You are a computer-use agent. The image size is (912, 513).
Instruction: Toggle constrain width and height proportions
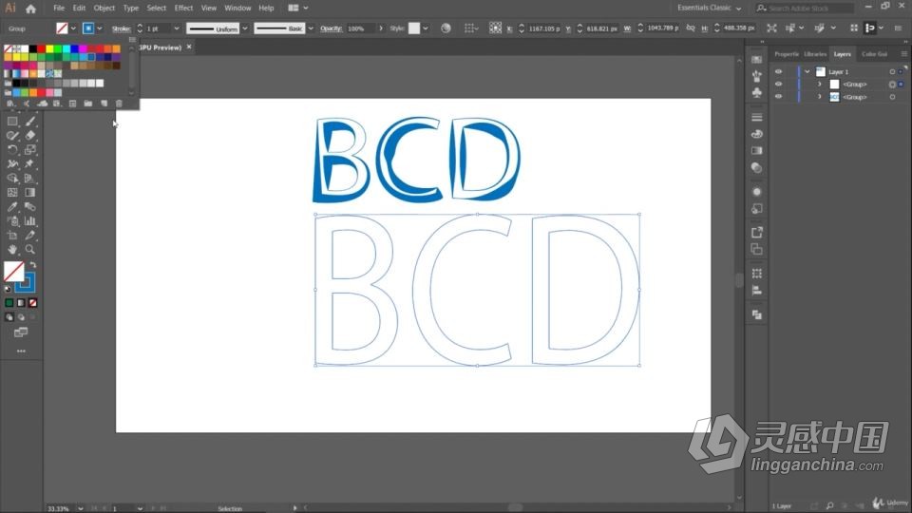coord(691,28)
